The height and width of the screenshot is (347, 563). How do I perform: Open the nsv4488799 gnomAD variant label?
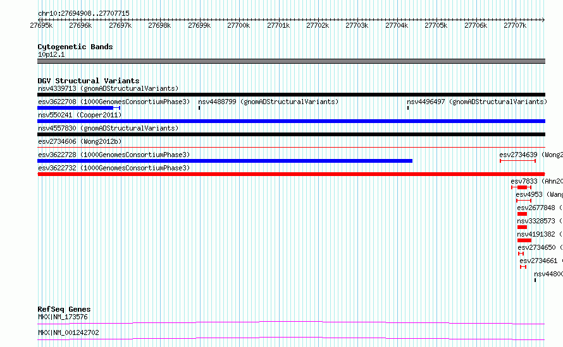click(x=268, y=102)
